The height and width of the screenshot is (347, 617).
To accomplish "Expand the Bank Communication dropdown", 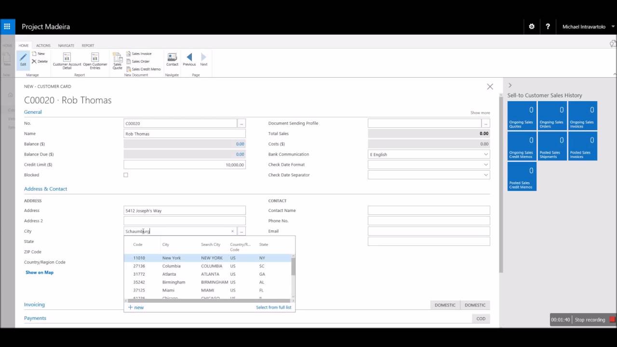I will 485,154.
